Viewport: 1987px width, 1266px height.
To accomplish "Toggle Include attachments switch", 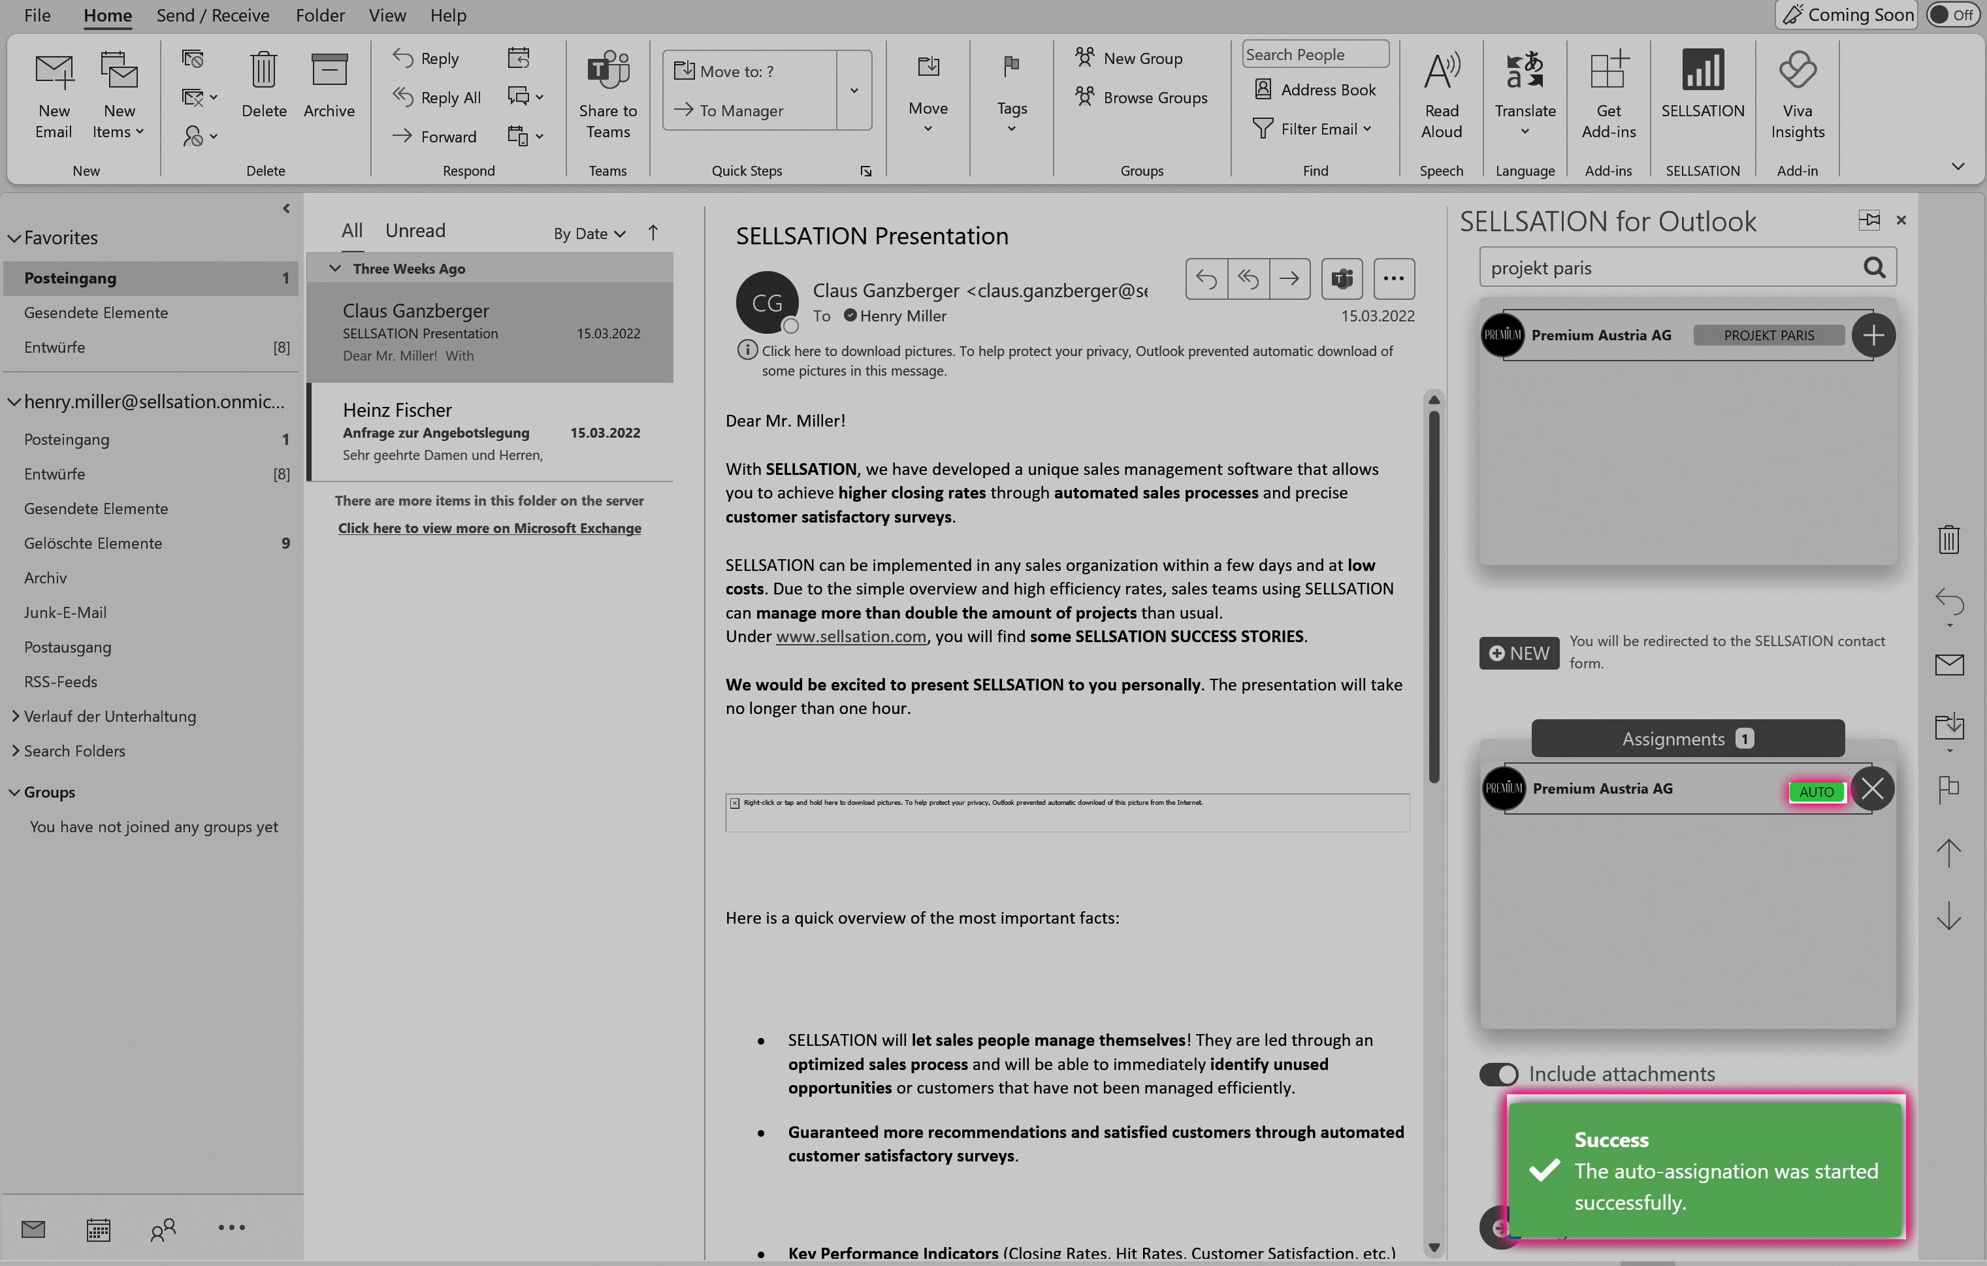I will (1498, 1074).
